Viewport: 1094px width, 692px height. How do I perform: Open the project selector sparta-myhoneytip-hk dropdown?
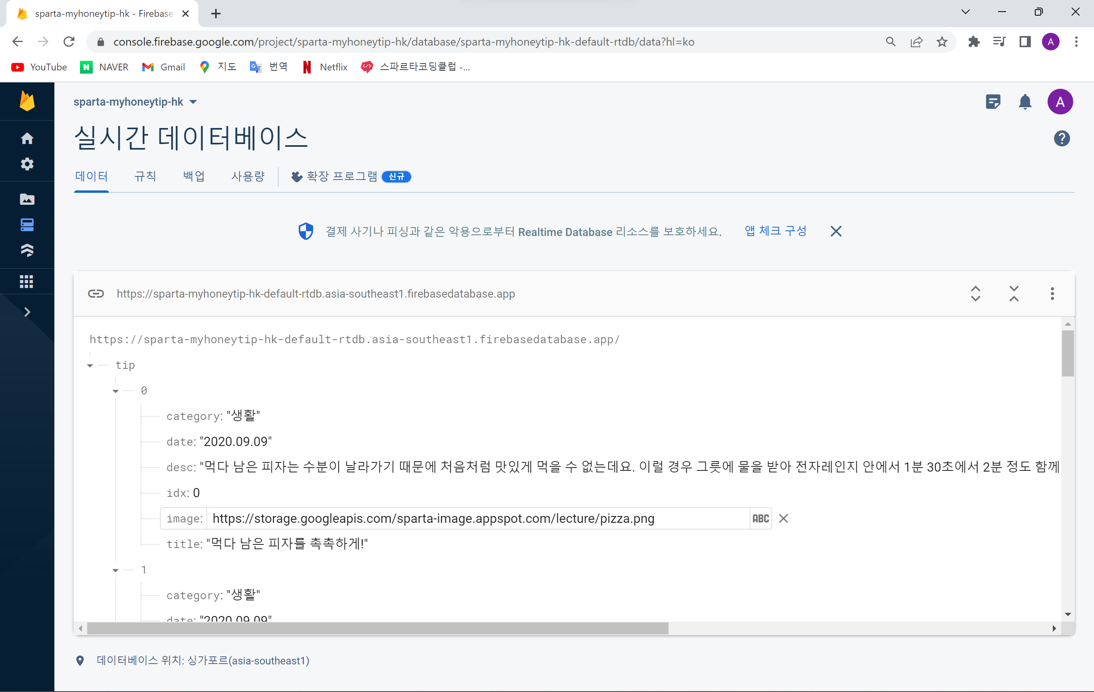tap(136, 102)
